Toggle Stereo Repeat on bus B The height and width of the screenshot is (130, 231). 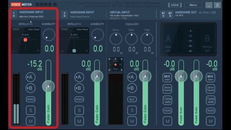pyautogui.click(x=210, y=89)
